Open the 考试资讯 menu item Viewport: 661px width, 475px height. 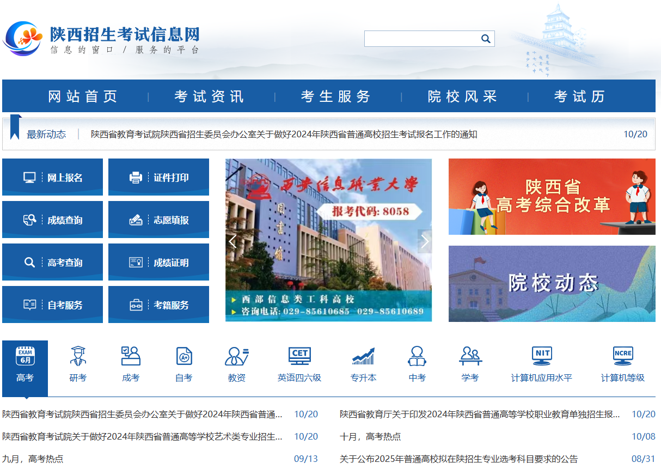point(209,96)
